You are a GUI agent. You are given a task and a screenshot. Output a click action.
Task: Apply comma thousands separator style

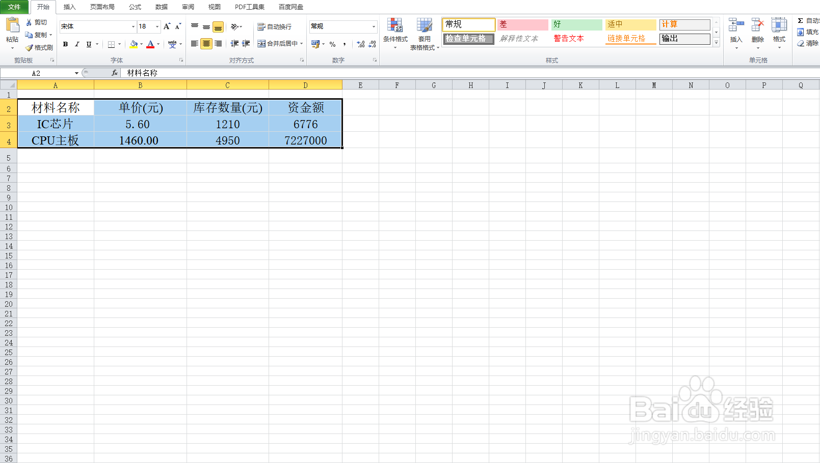[345, 44]
